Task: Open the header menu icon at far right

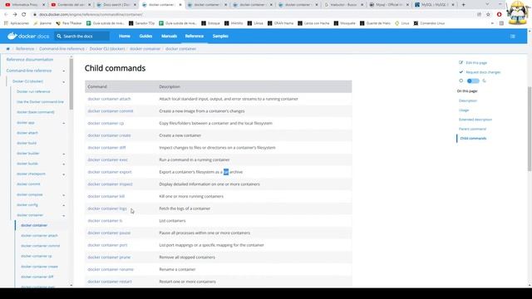Action: pos(513,37)
